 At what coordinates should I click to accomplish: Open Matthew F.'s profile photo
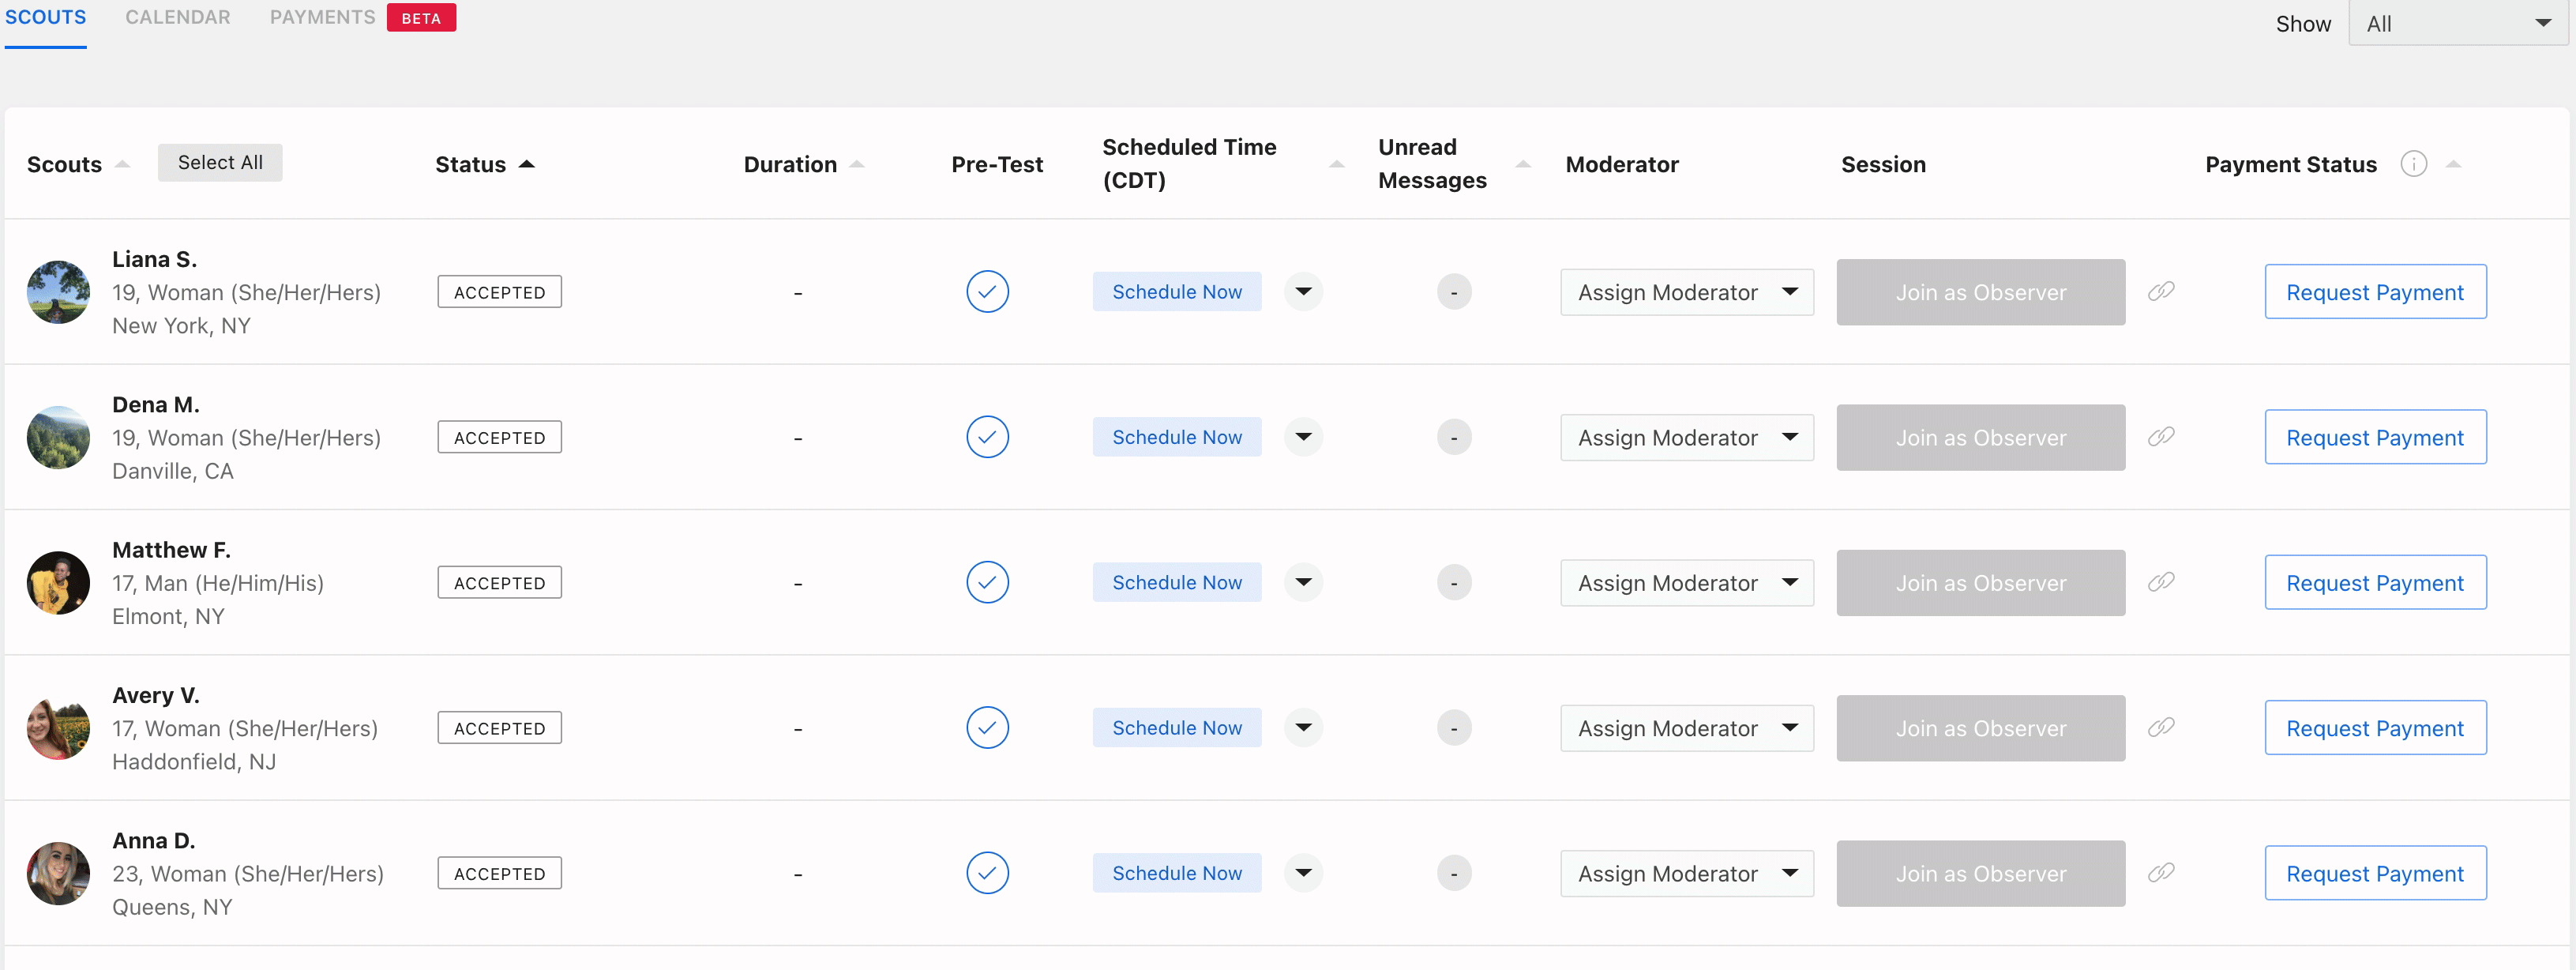pyautogui.click(x=58, y=582)
